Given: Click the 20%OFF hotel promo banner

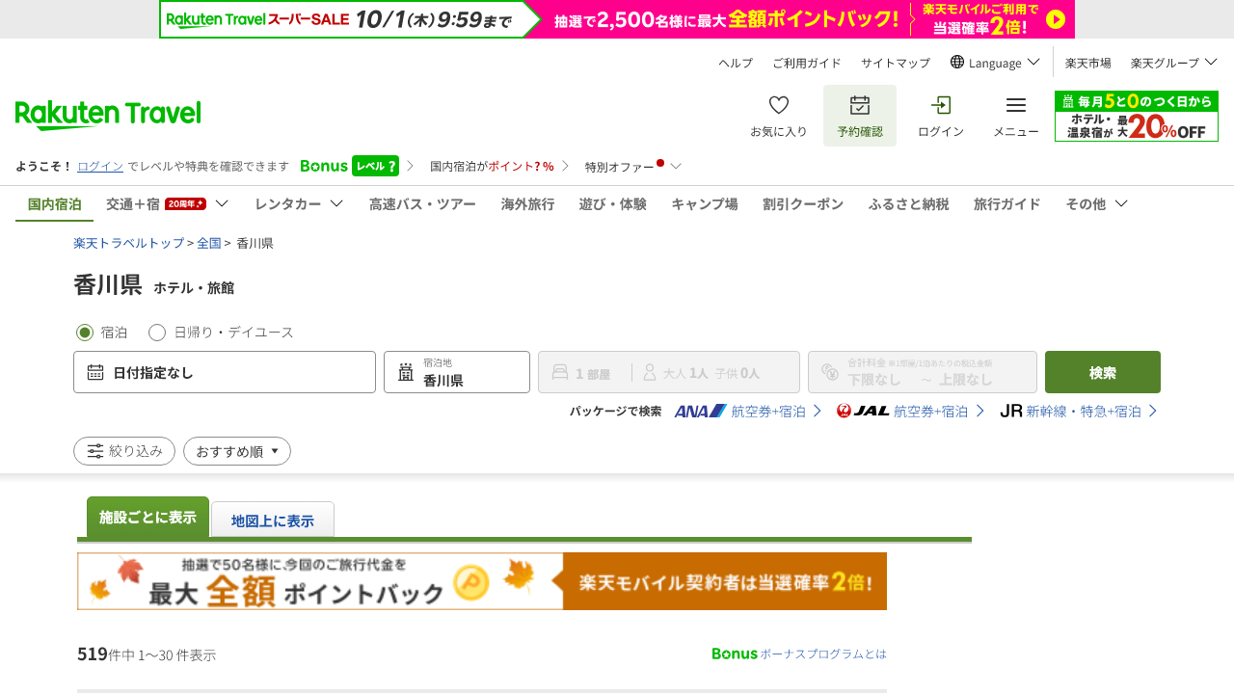Looking at the screenshot, I should pos(1137,116).
